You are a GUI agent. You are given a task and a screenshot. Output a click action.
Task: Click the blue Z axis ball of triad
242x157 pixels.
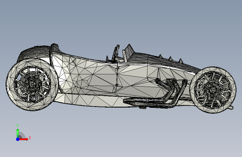(18, 139)
